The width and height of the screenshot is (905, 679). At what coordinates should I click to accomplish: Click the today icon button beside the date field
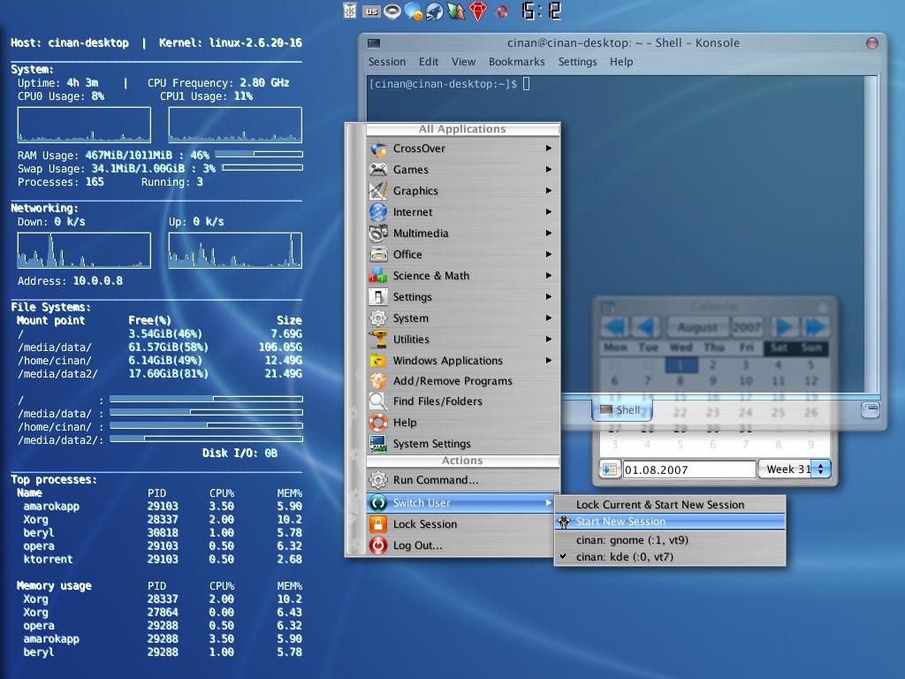tap(610, 469)
